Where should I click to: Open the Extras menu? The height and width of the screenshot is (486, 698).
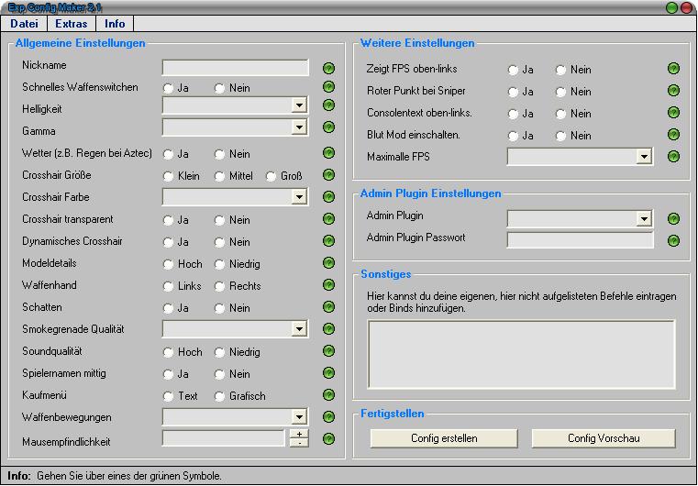pos(71,23)
